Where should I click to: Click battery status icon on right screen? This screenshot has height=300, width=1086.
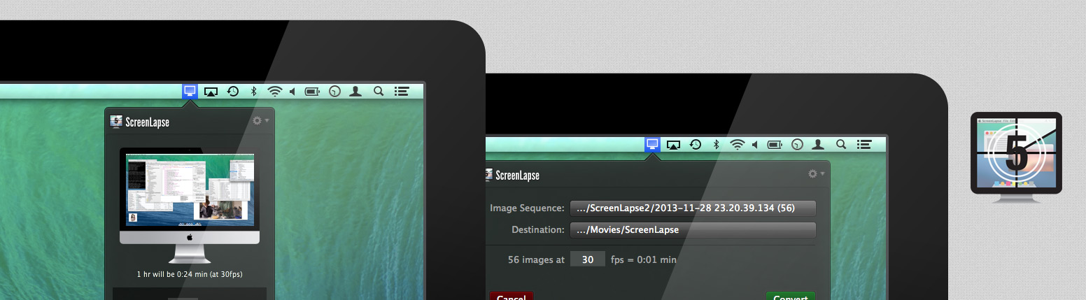click(775, 145)
